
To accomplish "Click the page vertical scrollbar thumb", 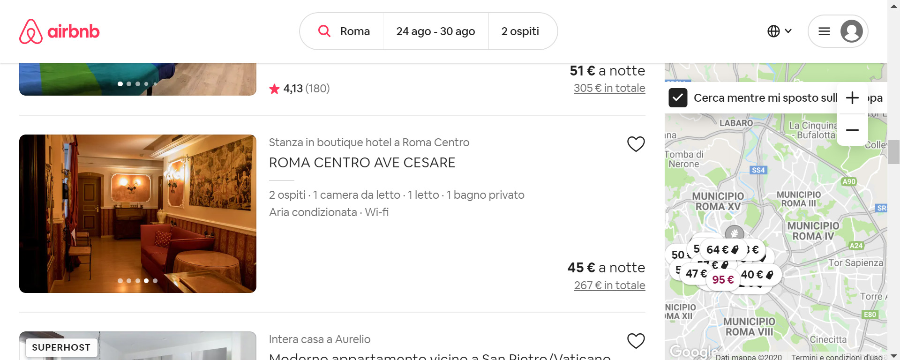I will pos(894,152).
